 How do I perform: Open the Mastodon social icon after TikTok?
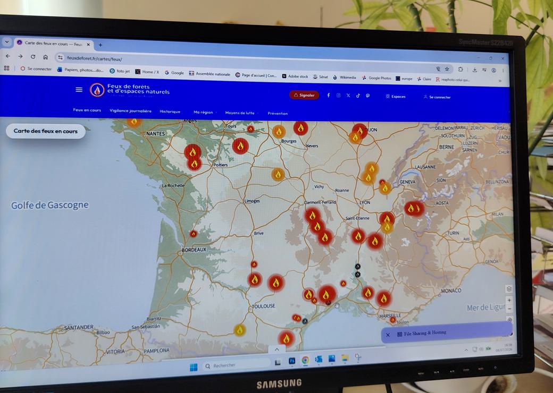(368, 96)
